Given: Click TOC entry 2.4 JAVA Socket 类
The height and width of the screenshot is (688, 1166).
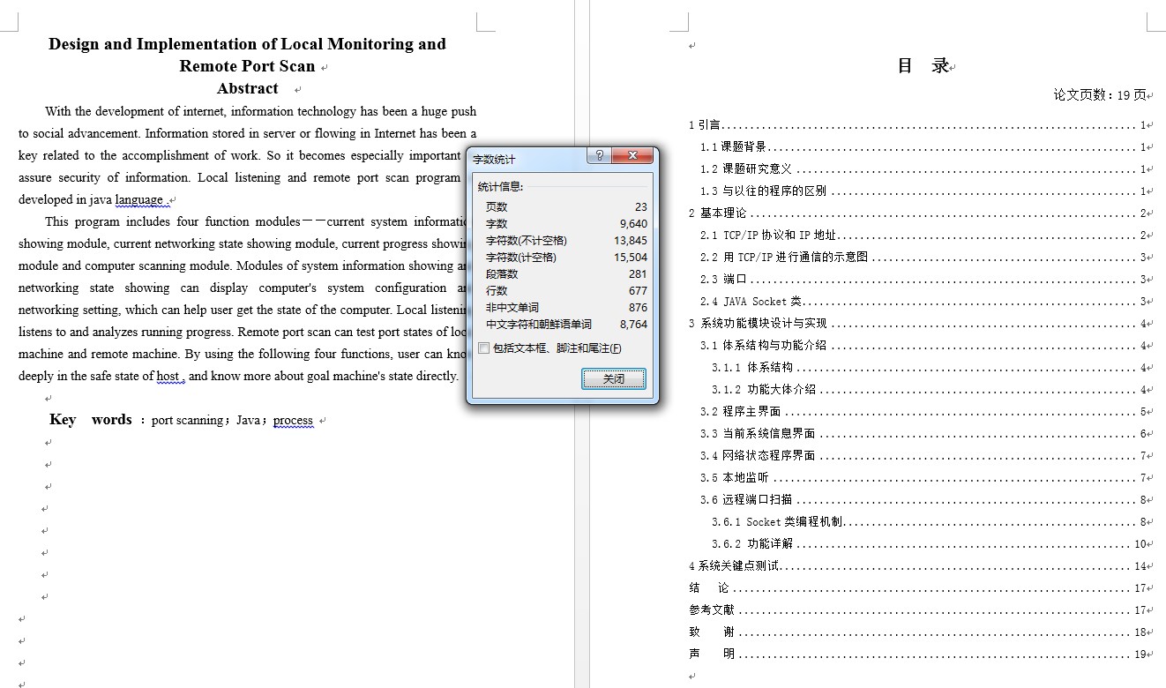Looking at the screenshot, I should [x=923, y=302].
